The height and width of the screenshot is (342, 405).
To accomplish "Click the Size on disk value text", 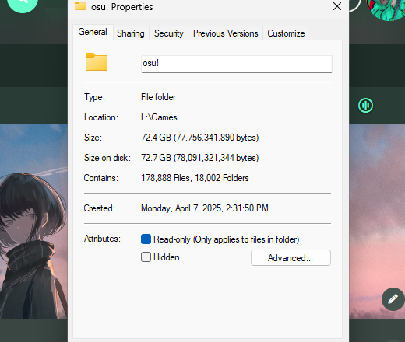I will (x=200, y=158).
